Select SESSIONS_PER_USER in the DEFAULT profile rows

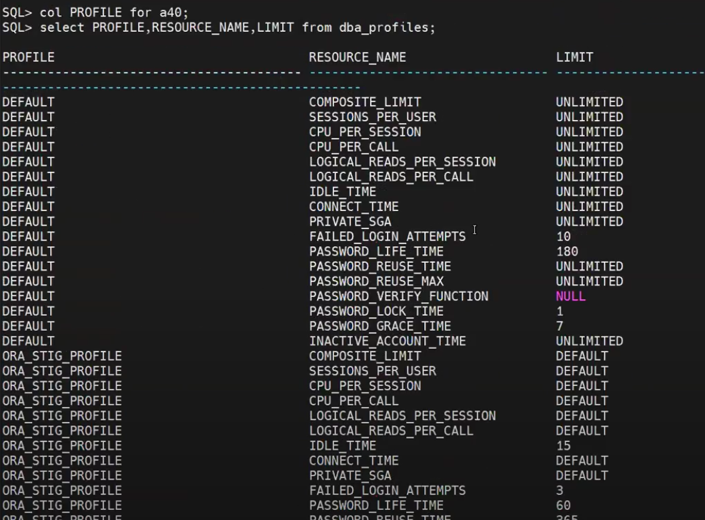point(372,117)
